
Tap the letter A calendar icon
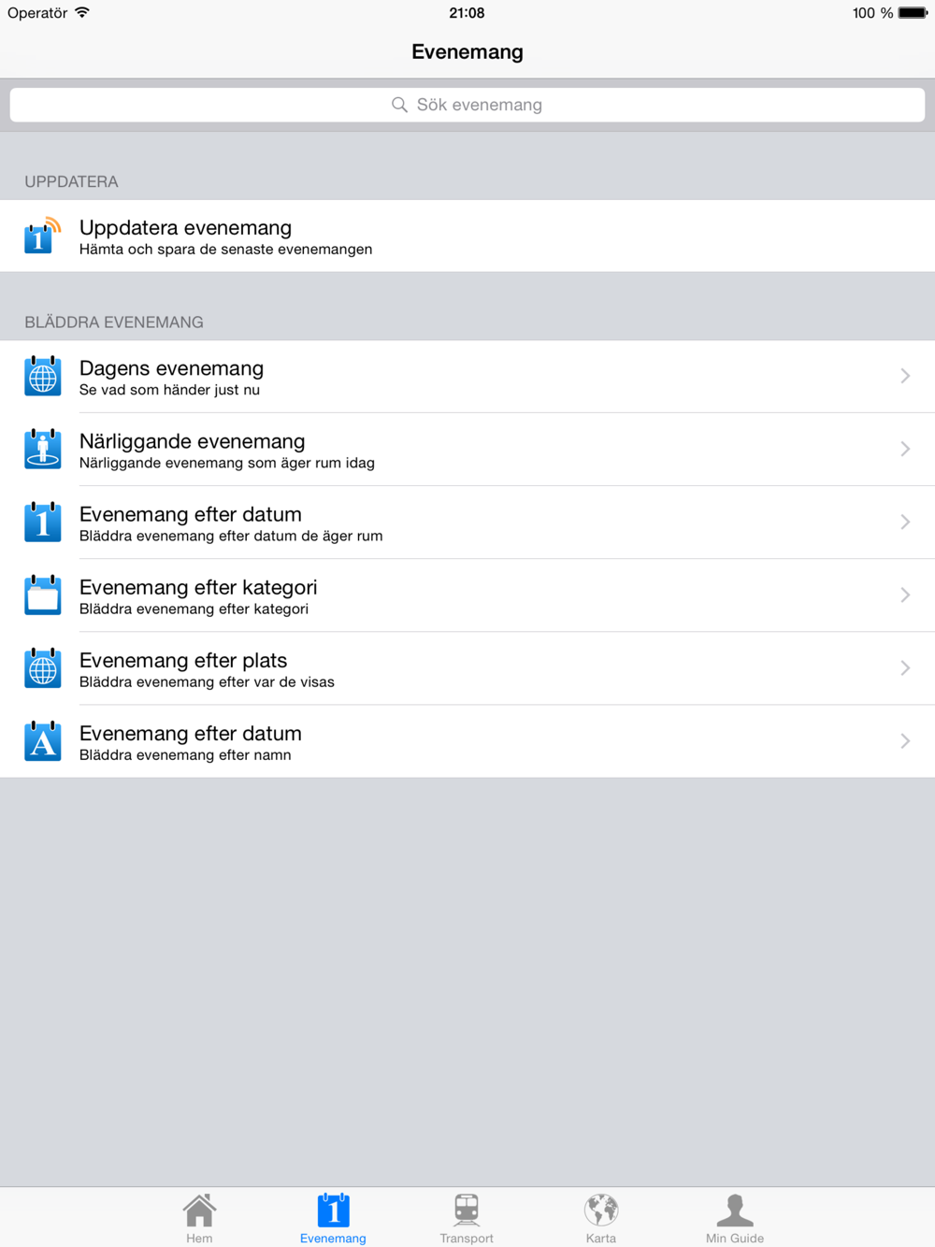[43, 740]
